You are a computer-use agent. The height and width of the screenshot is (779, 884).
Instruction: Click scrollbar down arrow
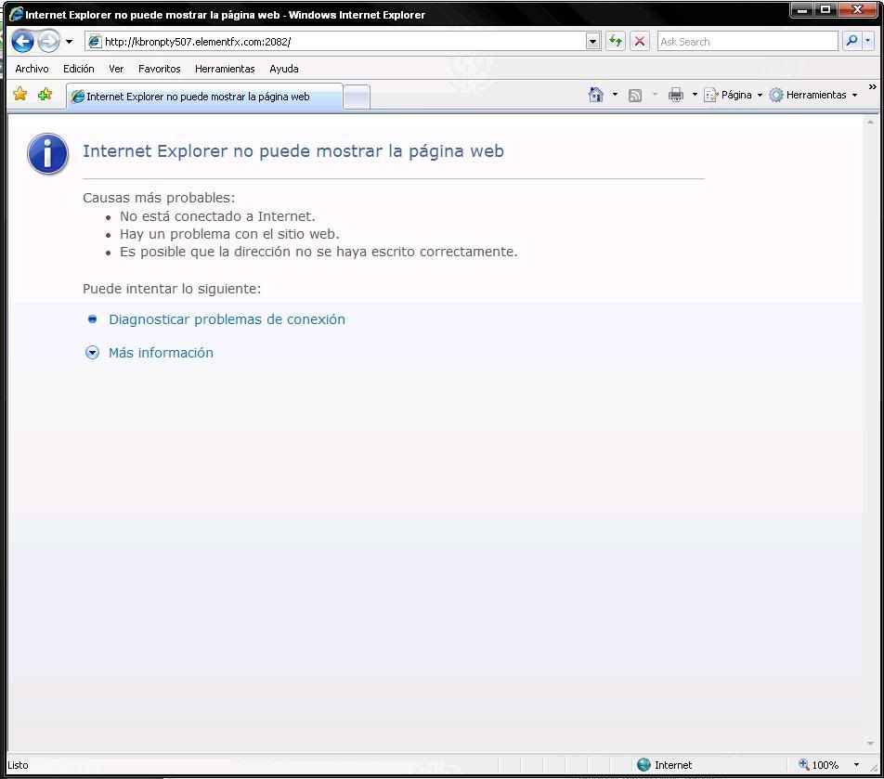click(870, 744)
